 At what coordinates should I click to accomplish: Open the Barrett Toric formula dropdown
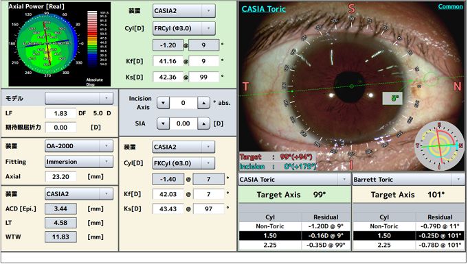tap(409, 180)
